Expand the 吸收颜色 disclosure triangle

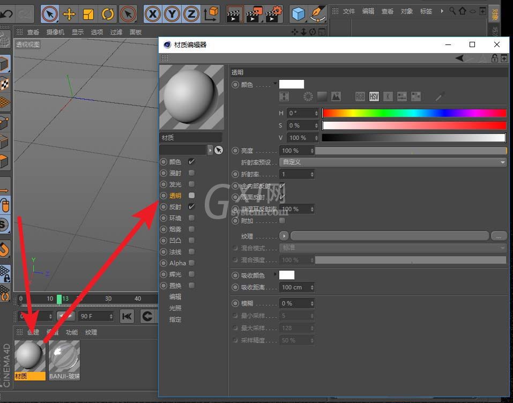click(275, 274)
